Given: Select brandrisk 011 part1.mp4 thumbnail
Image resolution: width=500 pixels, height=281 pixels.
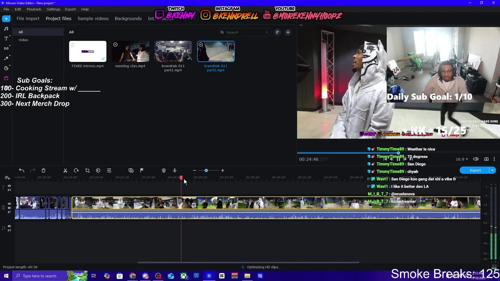Looking at the screenshot, I should [x=173, y=52].
